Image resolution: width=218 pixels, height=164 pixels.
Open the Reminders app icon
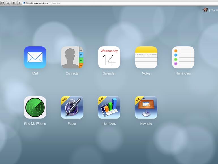183,57
